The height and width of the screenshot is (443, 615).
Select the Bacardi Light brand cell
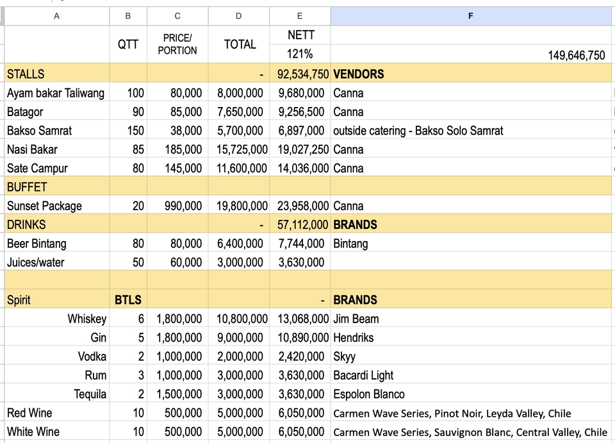click(x=471, y=374)
